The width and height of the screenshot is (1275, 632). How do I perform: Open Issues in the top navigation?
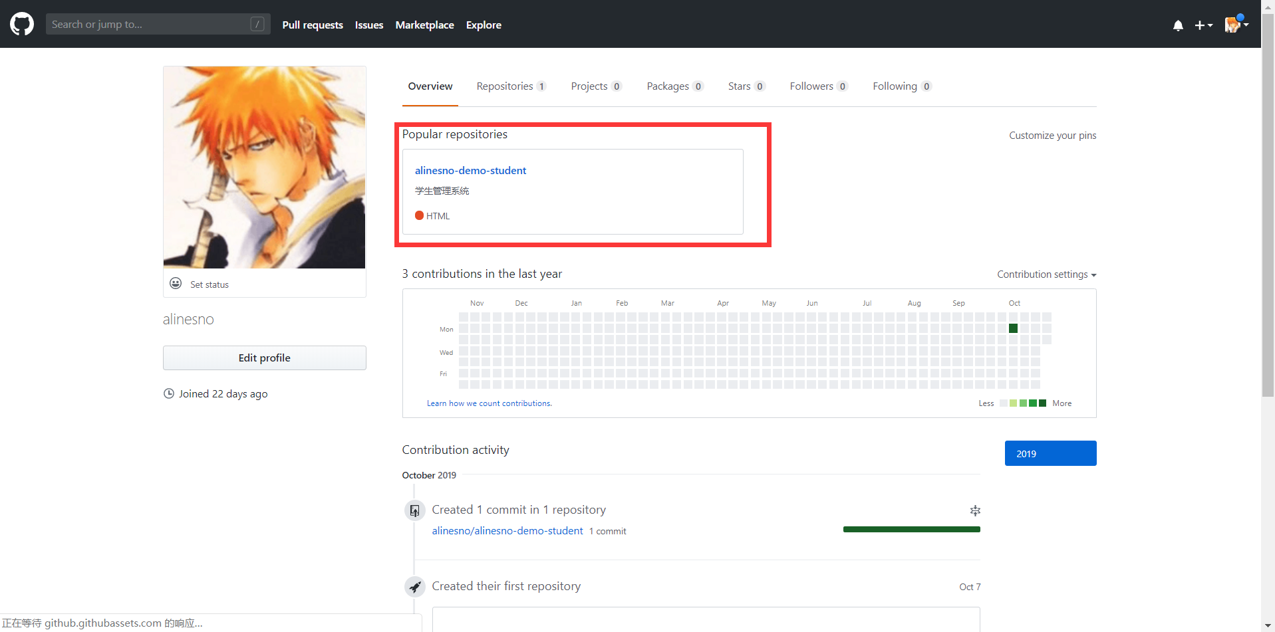pos(369,25)
